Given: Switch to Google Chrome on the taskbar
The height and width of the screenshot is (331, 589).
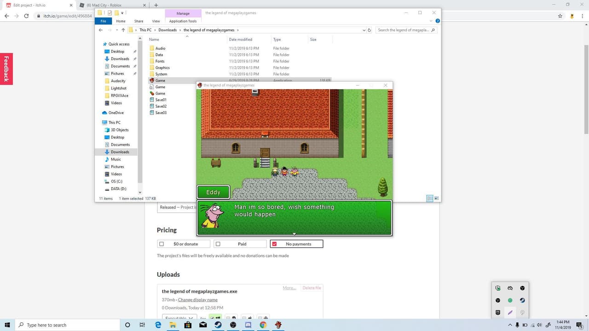Looking at the screenshot, I should (x=263, y=325).
